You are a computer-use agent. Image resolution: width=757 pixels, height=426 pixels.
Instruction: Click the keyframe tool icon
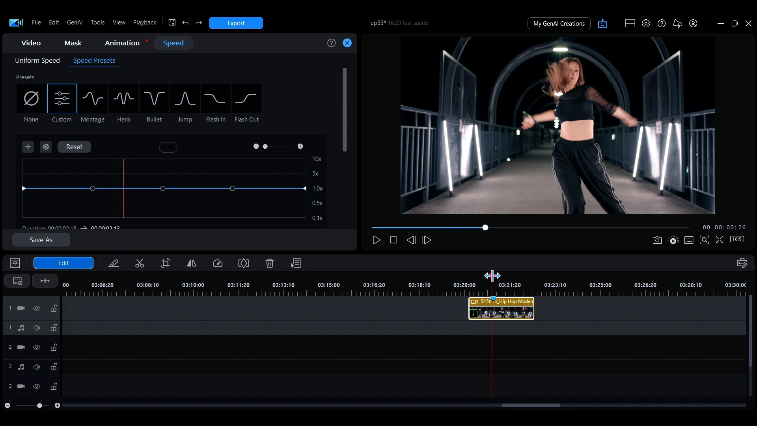(244, 263)
